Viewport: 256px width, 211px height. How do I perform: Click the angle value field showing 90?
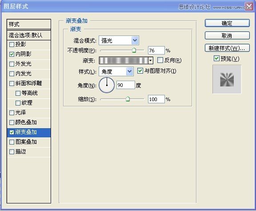pos(125,85)
